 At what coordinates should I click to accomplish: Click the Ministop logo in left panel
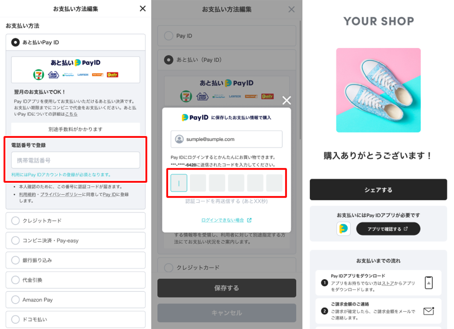pos(53,74)
